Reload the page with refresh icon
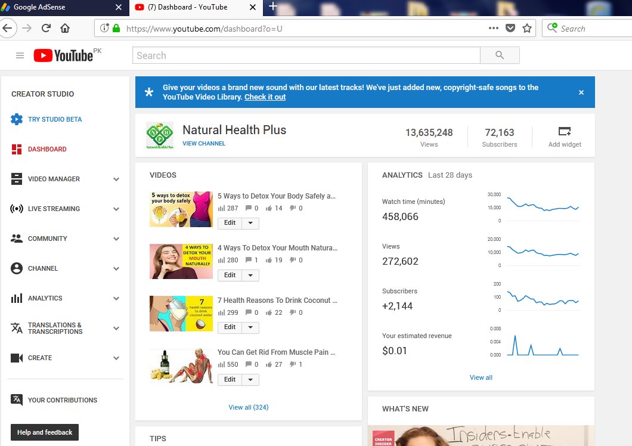The width and height of the screenshot is (632, 446). point(46,28)
